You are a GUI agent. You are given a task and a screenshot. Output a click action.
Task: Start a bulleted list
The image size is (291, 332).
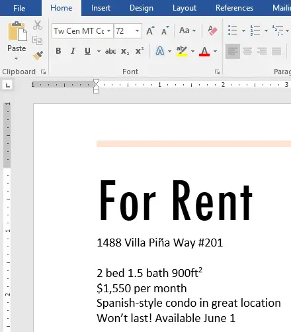233,30
